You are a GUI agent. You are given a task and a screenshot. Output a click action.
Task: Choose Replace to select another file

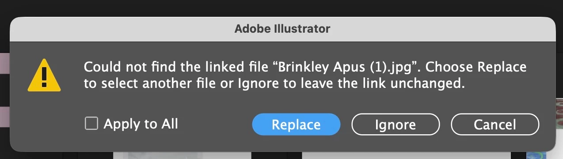click(296, 125)
